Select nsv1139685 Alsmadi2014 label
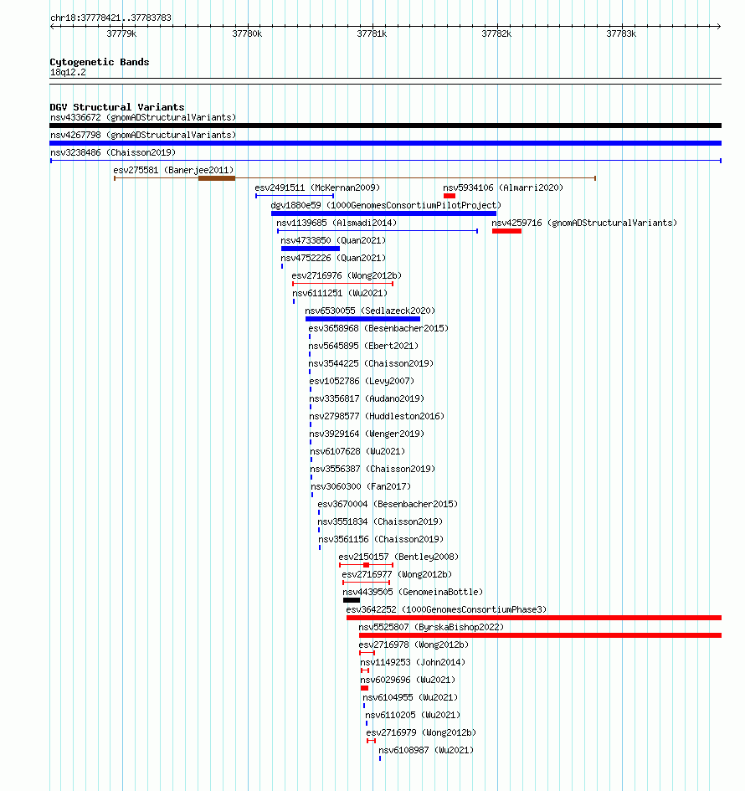The image size is (745, 791). tap(337, 223)
